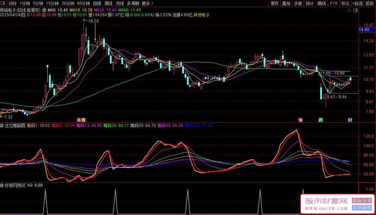This screenshot has height=215, width=376.
Task: Click the 财 marker at chart bottom right
Action: [x=350, y=120]
